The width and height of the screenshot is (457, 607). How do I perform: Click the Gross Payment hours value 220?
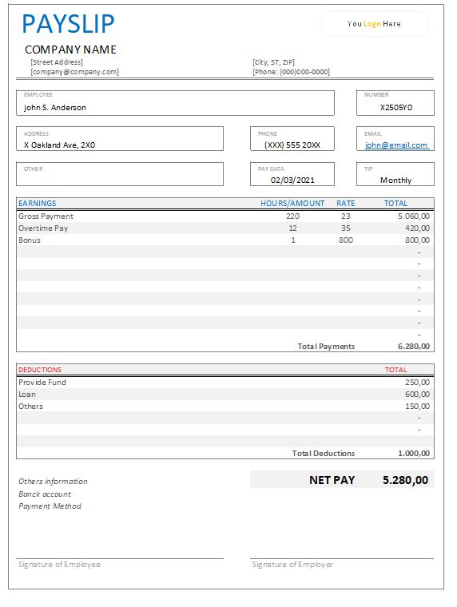coord(292,216)
